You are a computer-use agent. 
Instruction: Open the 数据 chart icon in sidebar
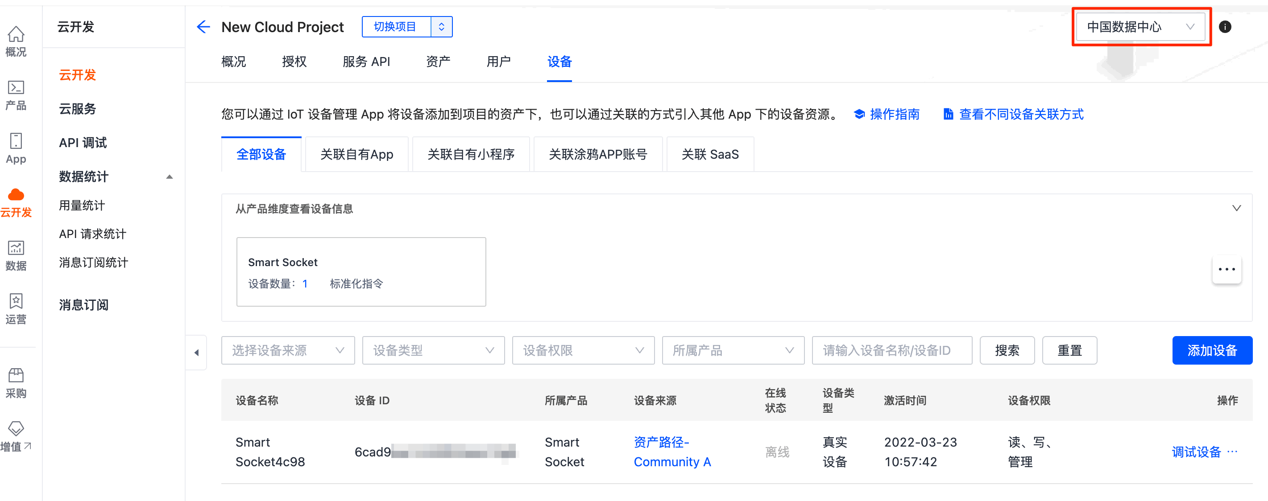(16, 248)
